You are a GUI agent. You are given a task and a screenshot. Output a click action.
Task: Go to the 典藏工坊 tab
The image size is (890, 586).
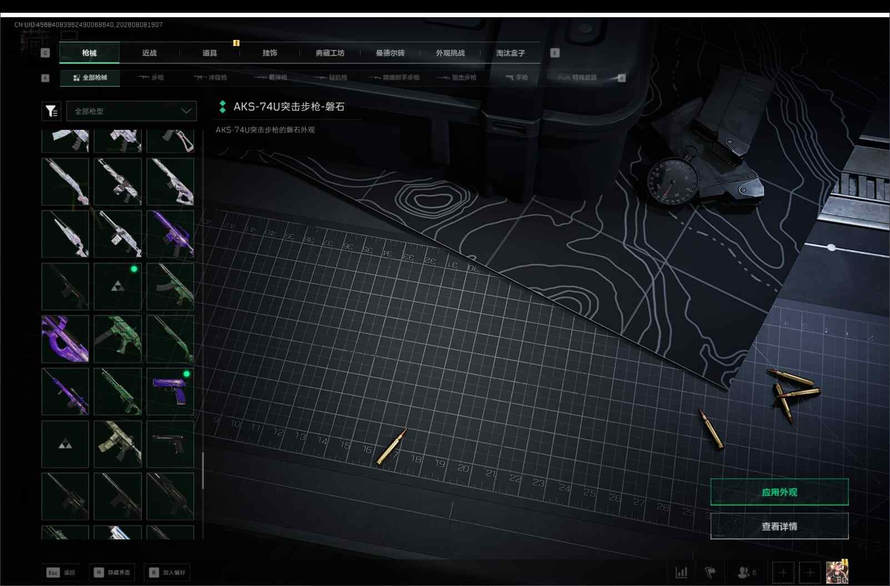[x=330, y=53]
